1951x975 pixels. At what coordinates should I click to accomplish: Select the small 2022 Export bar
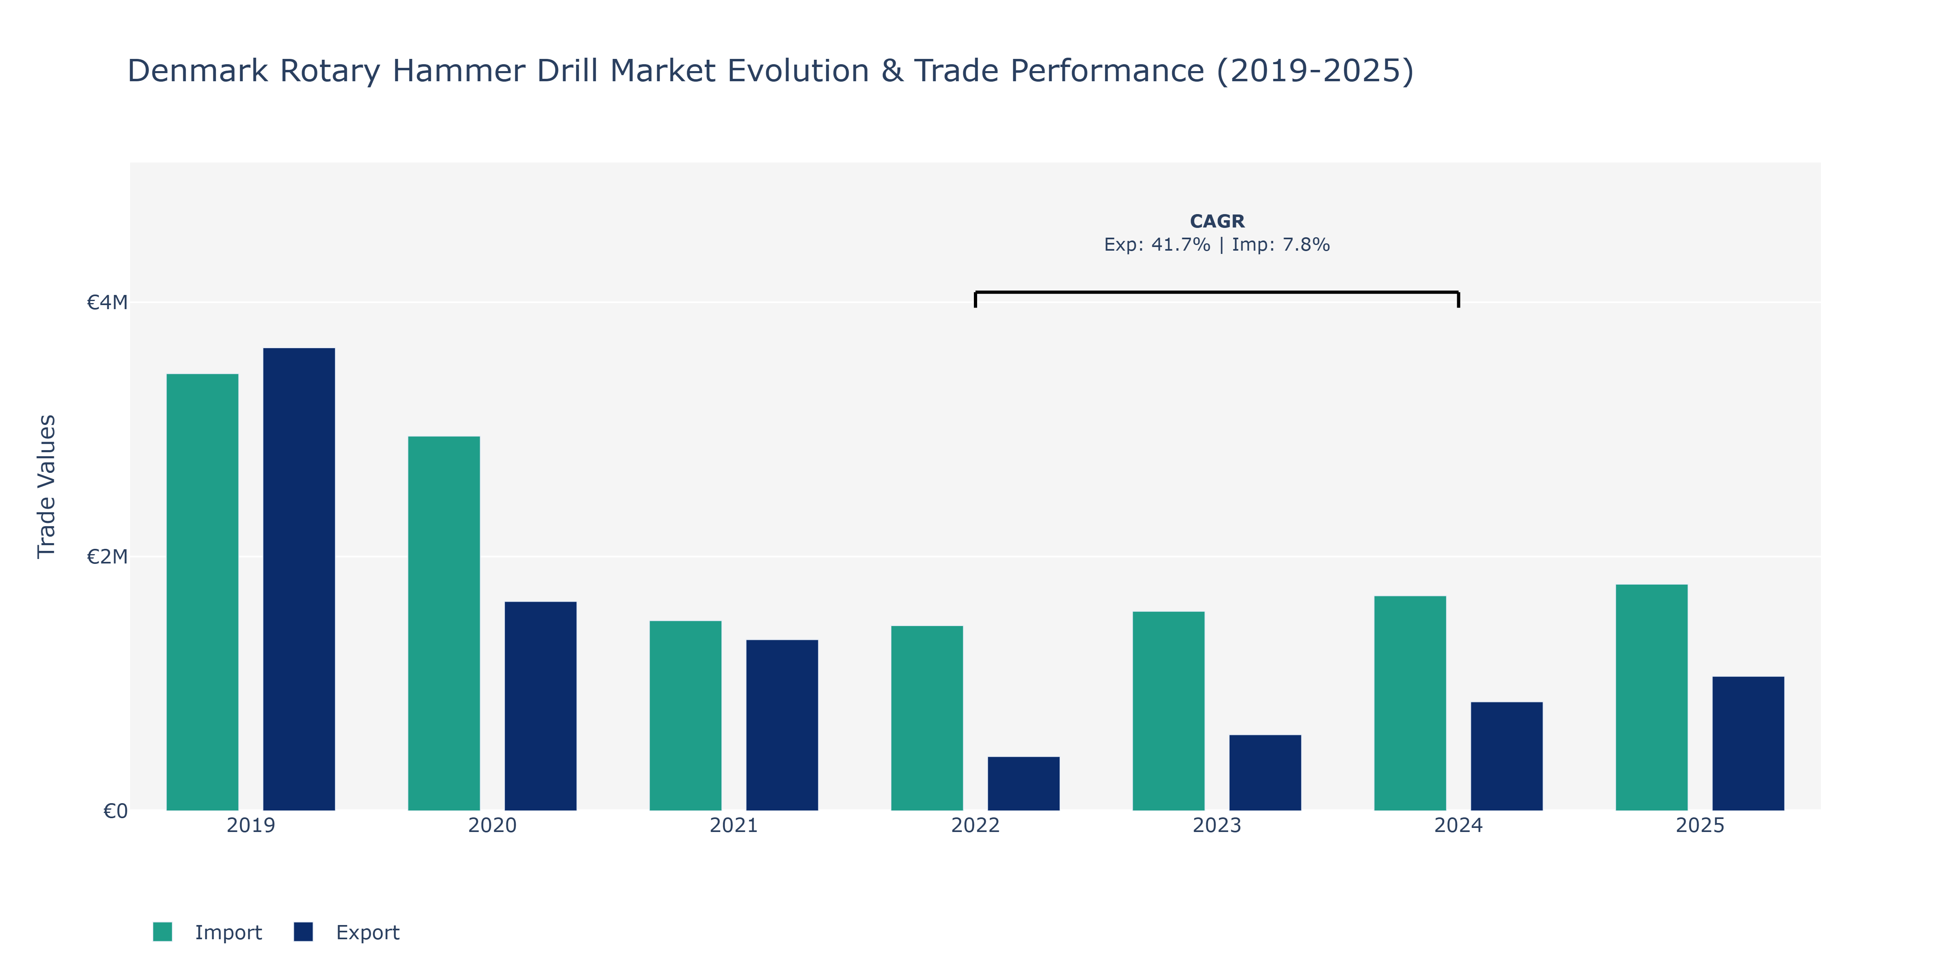(x=1024, y=784)
